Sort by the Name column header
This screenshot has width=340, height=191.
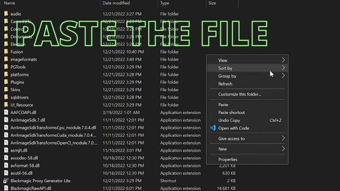tap(10, 3)
